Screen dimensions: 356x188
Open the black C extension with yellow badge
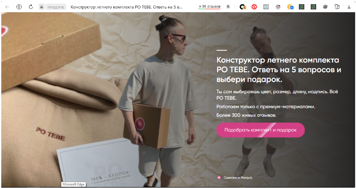pos(243,7)
